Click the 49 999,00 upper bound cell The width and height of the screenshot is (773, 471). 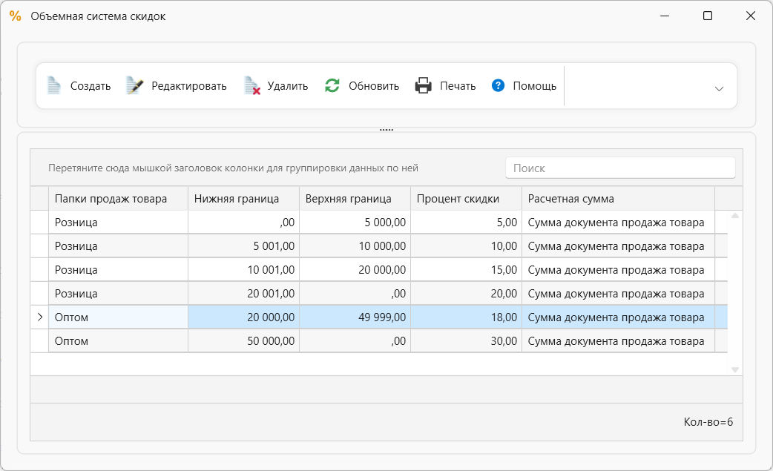click(355, 317)
